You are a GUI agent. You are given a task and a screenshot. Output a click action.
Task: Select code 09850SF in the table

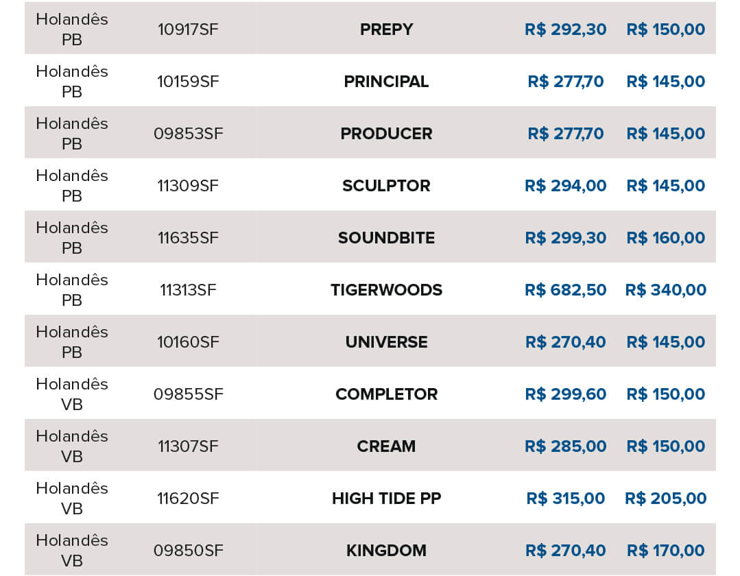tap(188, 551)
